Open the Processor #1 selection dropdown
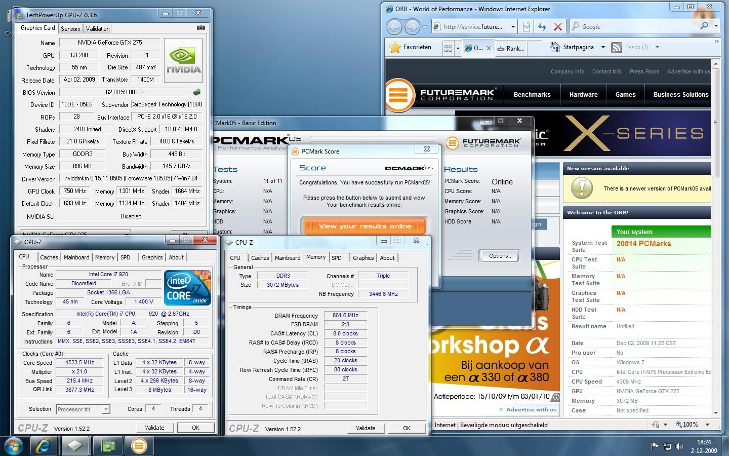The image size is (729, 456). pyautogui.click(x=106, y=409)
